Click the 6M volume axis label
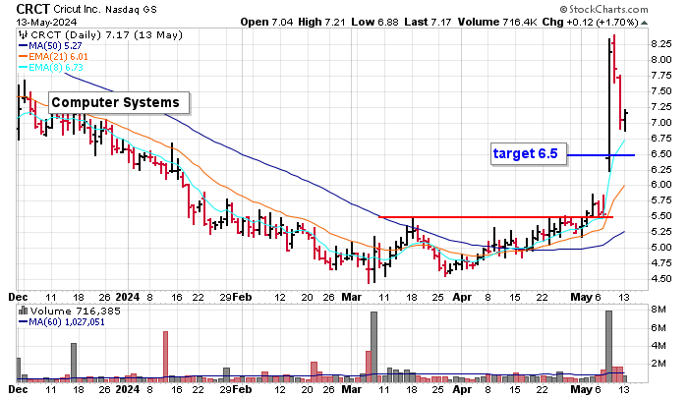Viewport: 688px width, 398px height. tap(659, 328)
